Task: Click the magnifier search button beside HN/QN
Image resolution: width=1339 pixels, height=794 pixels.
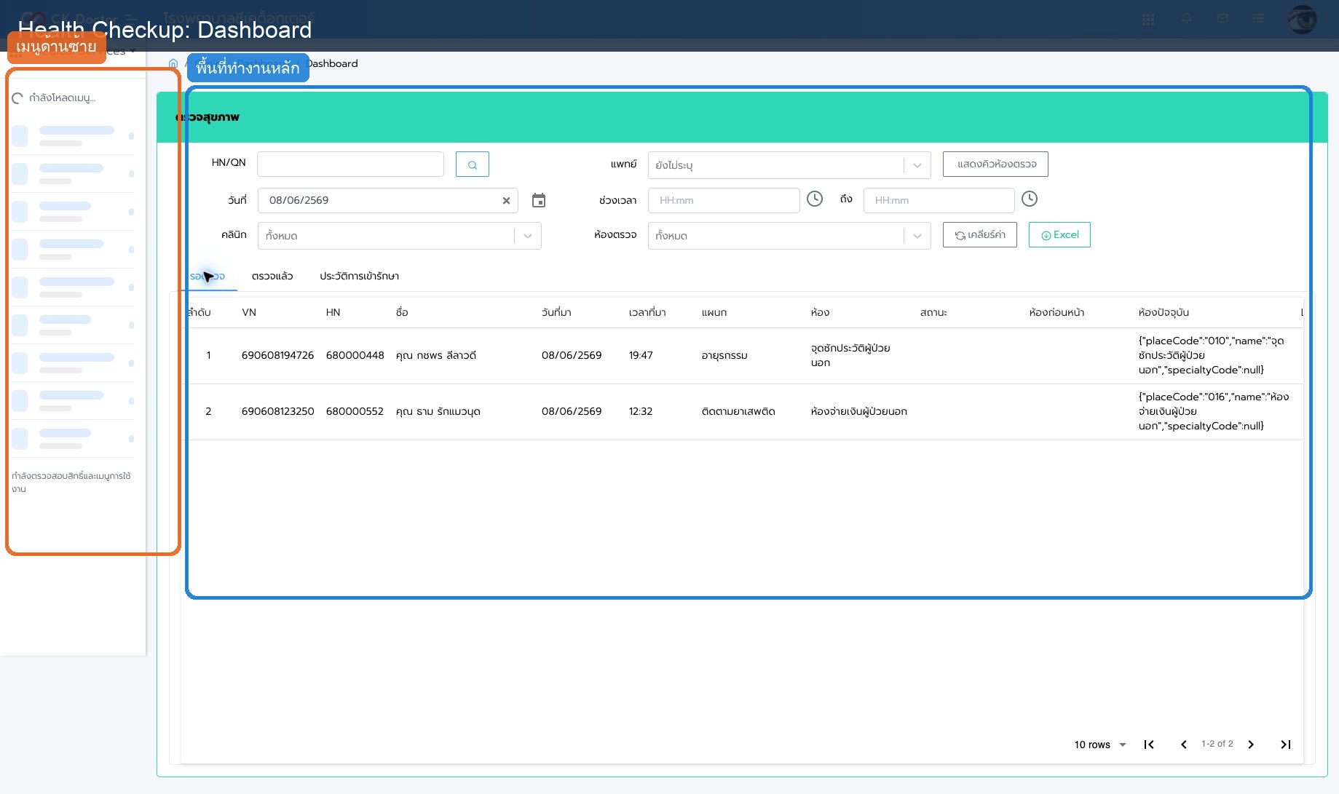Action: [x=472, y=164]
